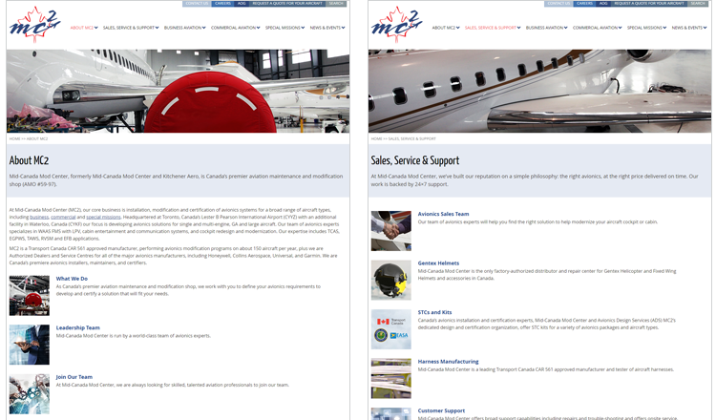Click the 'Sales, Service & Support' page heading
The height and width of the screenshot is (420, 716).
pyautogui.click(x=415, y=160)
